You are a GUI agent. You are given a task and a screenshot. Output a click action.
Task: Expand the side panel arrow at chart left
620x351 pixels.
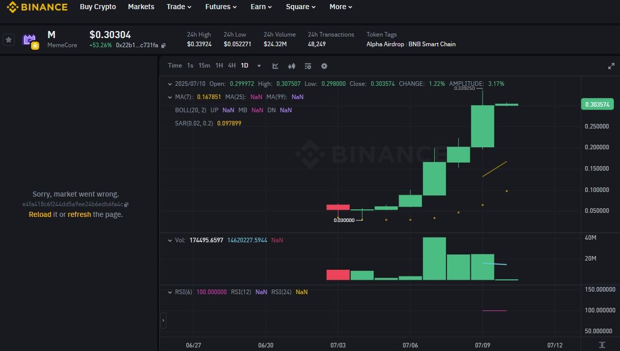pyautogui.click(x=163, y=321)
